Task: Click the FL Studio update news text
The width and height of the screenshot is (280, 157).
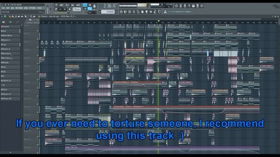Action: (x=180, y=12)
